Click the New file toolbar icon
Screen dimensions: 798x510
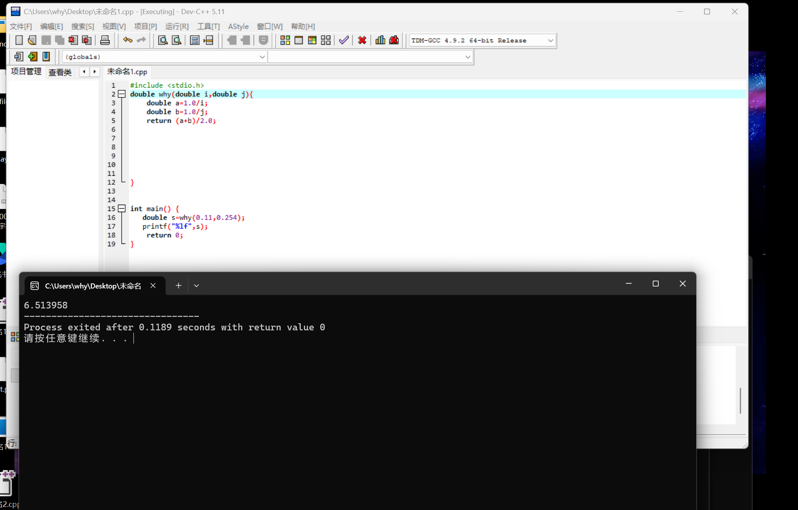pyautogui.click(x=19, y=40)
